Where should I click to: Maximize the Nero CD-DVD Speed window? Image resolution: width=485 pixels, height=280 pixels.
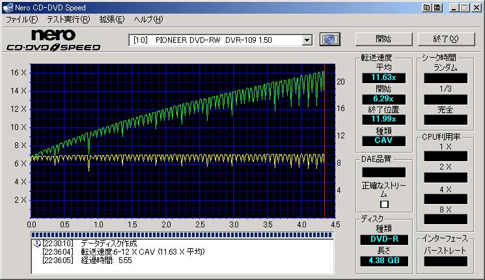(464, 7)
